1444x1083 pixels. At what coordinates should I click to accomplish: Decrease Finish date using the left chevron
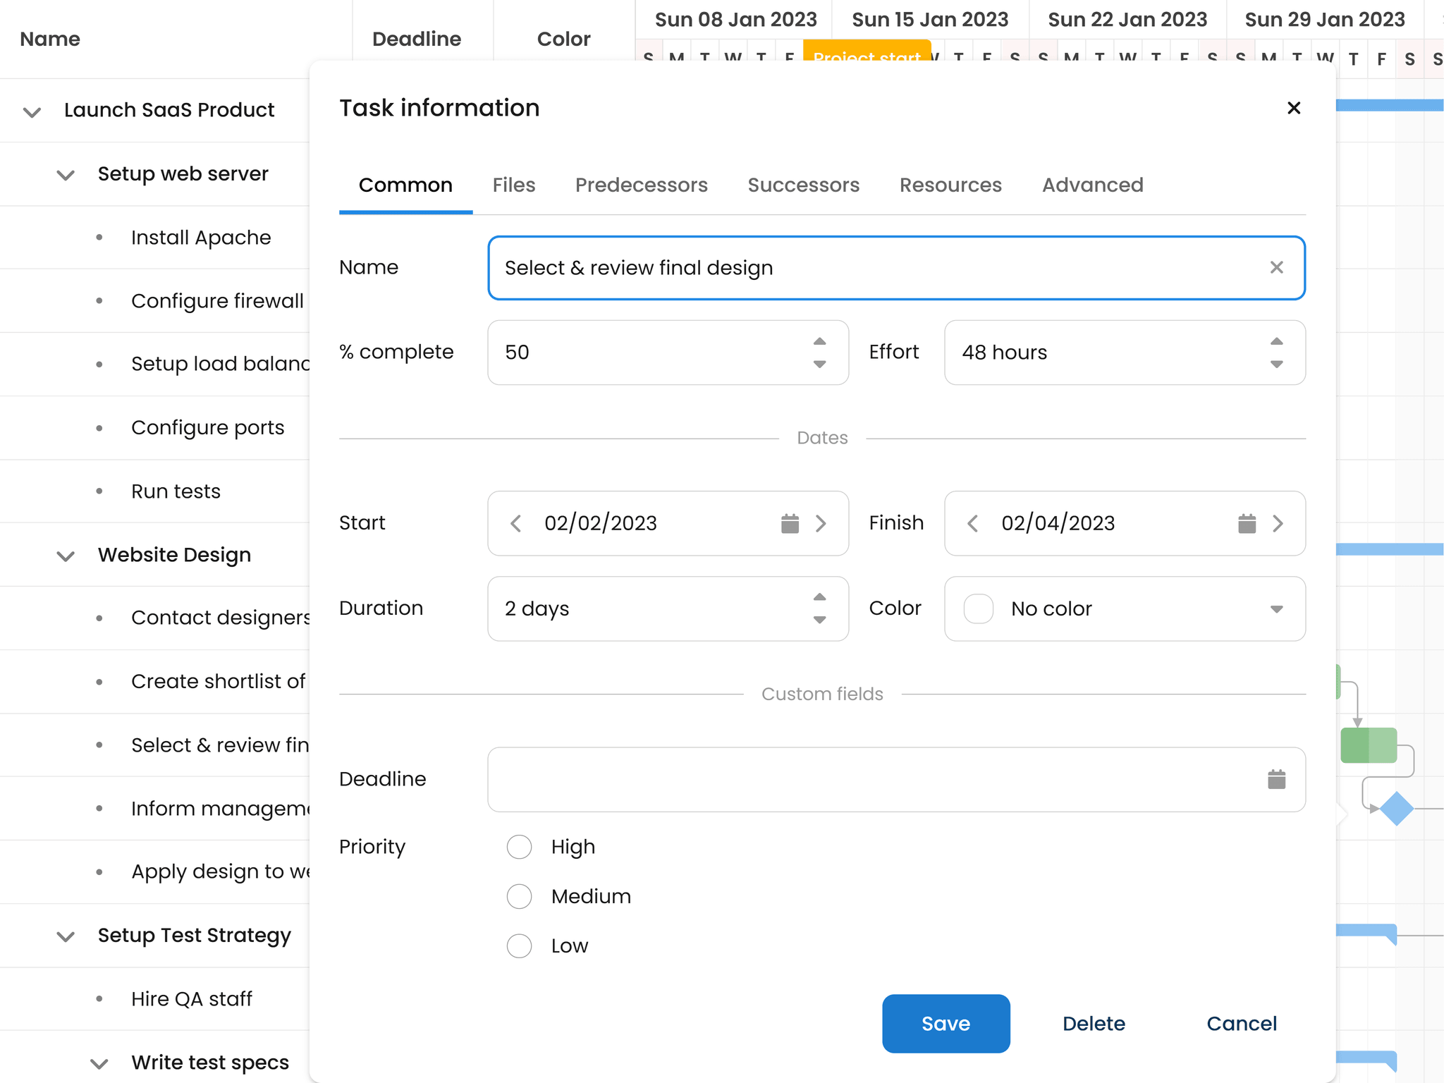pyautogui.click(x=974, y=523)
